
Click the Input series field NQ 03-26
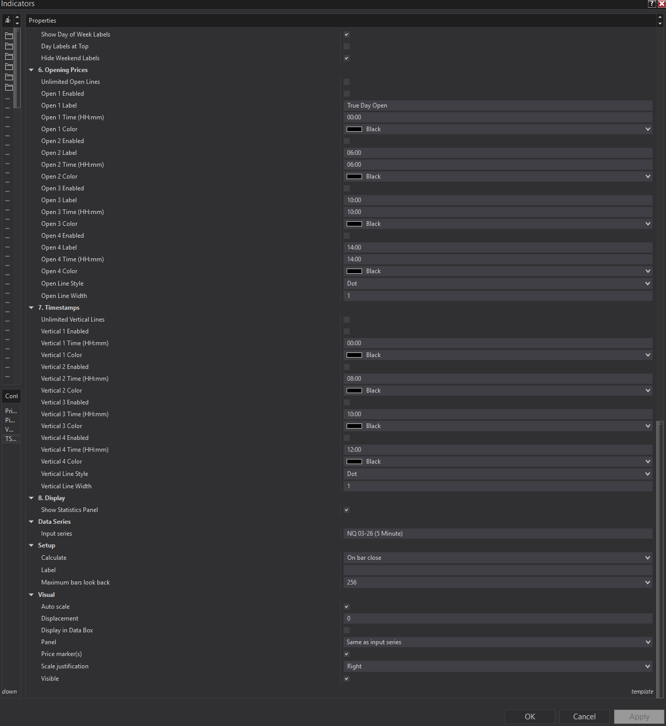(x=498, y=534)
